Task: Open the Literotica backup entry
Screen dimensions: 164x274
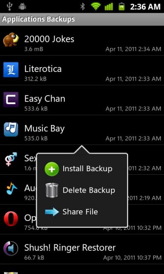Action: tap(82, 70)
